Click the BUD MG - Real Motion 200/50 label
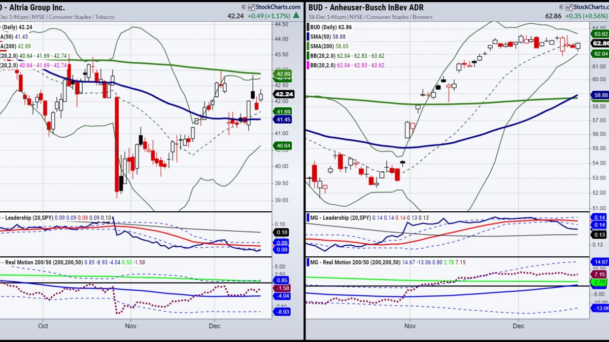This screenshot has width=609, height=342. point(355,262)
